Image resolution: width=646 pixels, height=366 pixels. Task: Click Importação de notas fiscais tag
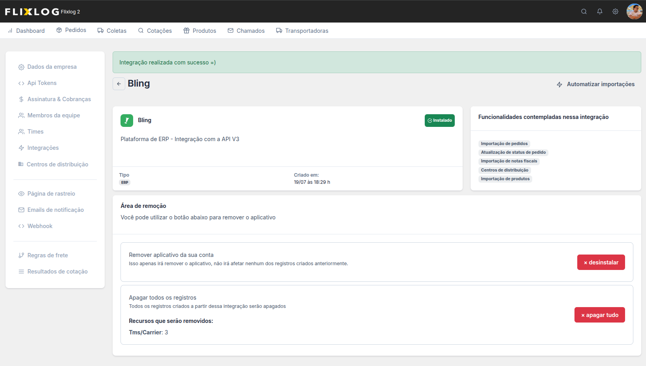click(x=509, y=161)
